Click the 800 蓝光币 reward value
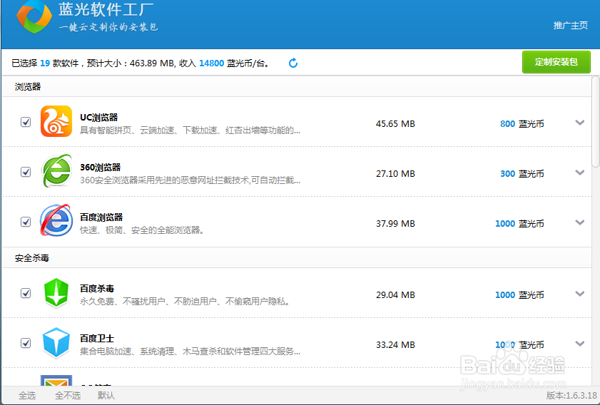This screenshot has width=600, height=405. [x=522, y=124]
